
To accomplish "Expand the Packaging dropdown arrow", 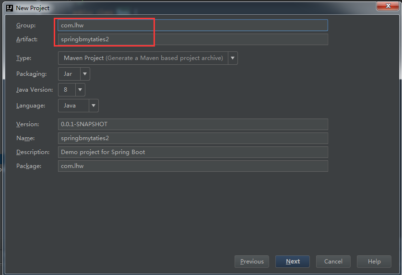I will pyautogui.click(x=85, y=74).
